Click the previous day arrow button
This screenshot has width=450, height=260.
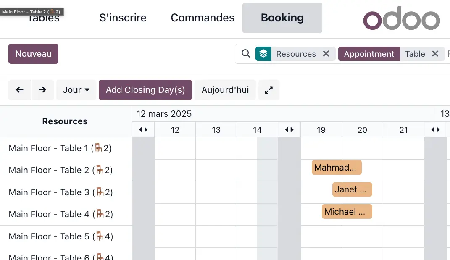(20, 90)
